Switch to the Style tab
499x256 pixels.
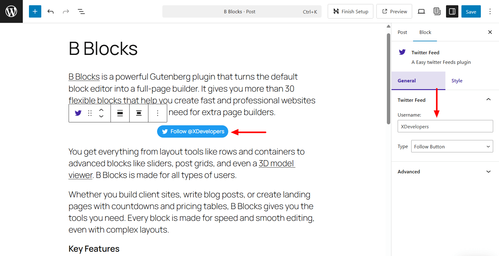pyautogui.click(x=457, y=81)
